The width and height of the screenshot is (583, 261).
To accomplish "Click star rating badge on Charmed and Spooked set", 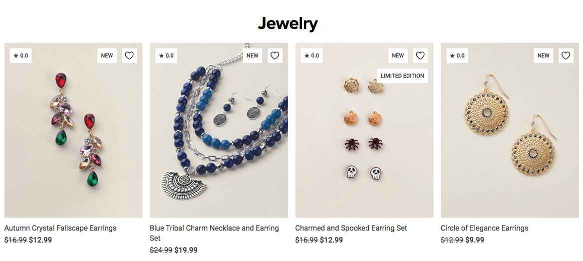I will coord(311,56).
